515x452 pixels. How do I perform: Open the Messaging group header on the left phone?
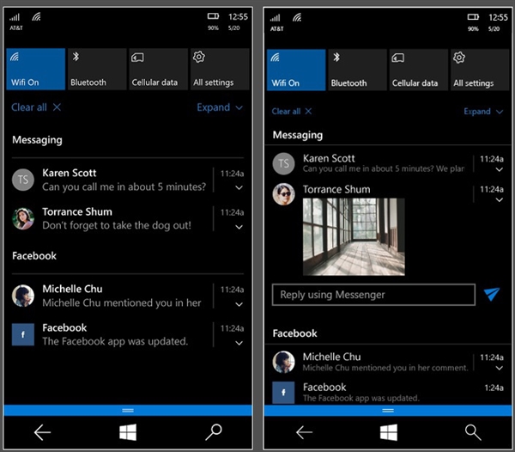pyautogui.click(x=37, y=140)
